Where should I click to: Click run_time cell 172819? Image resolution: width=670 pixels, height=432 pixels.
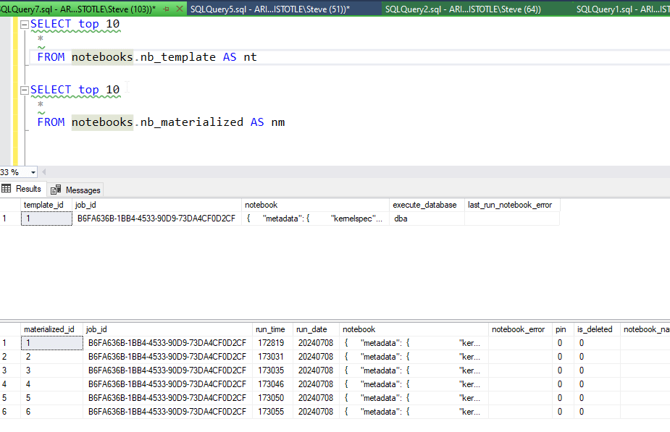point(273,343)
